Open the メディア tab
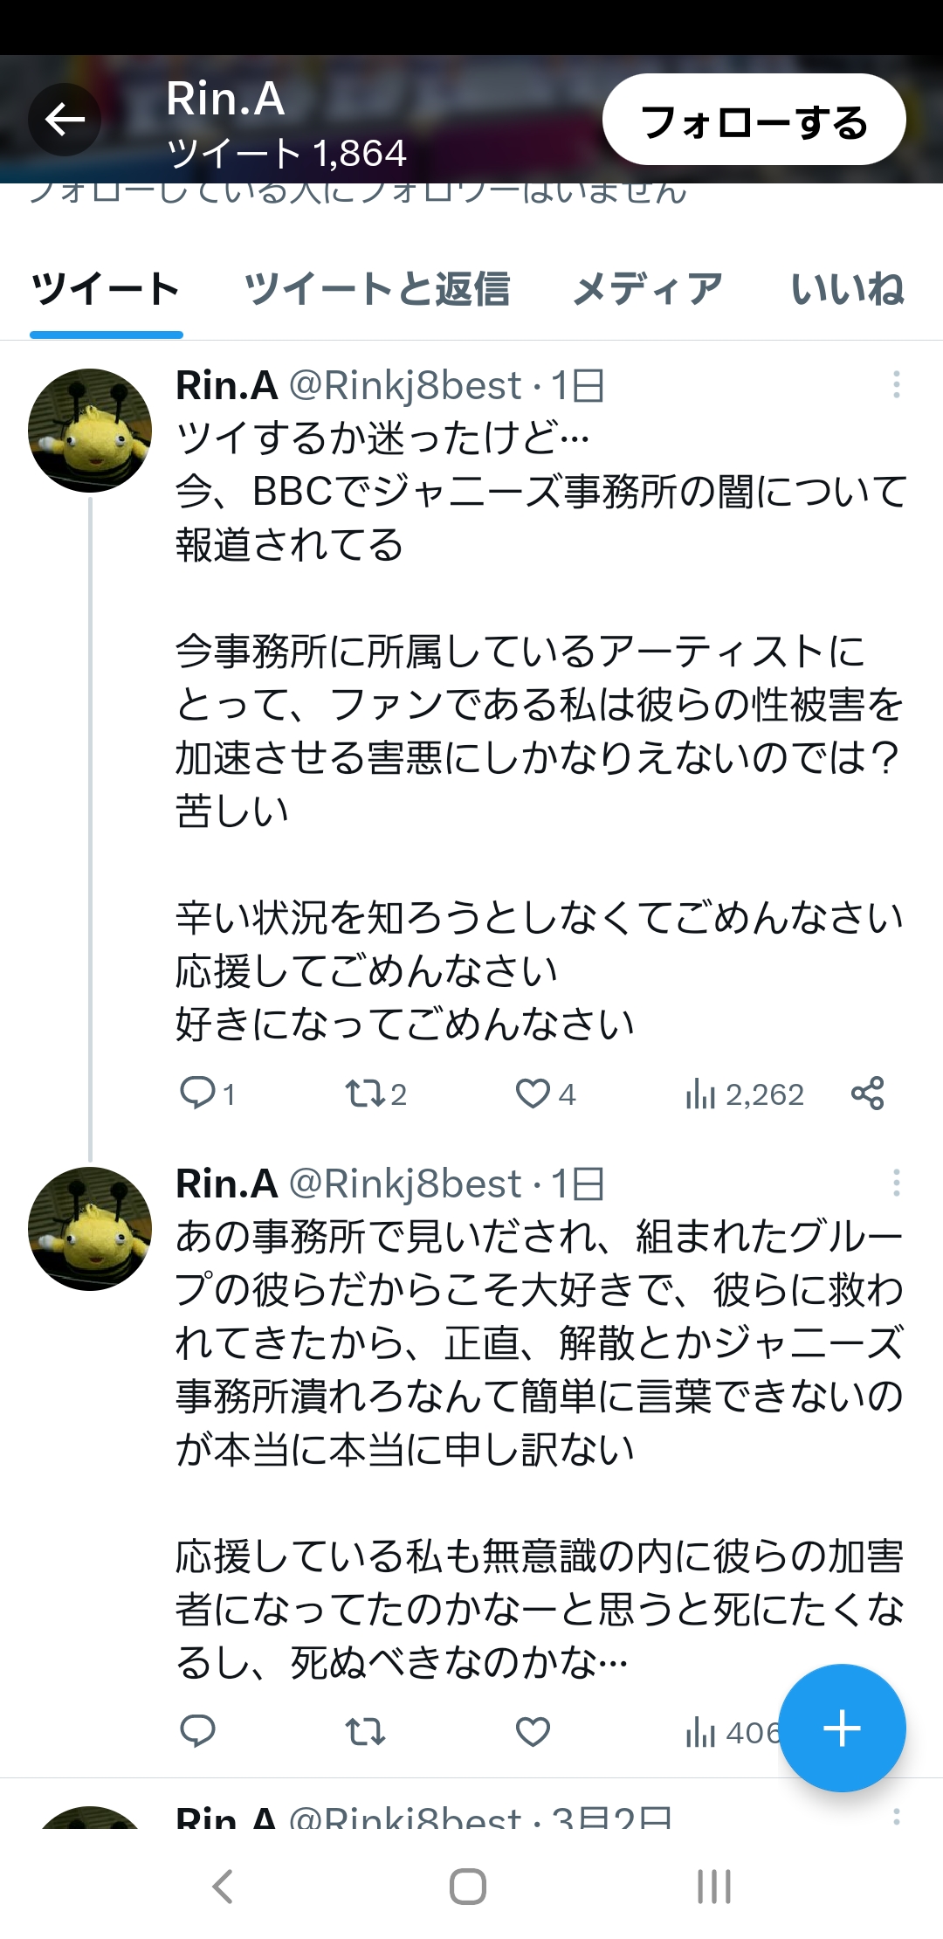 [x=648, y=289]
